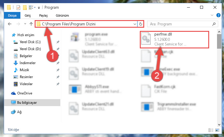Expand address bar history dropdown
The height and width of the screenshot is (137, 224).
click(x=135, y=24)
